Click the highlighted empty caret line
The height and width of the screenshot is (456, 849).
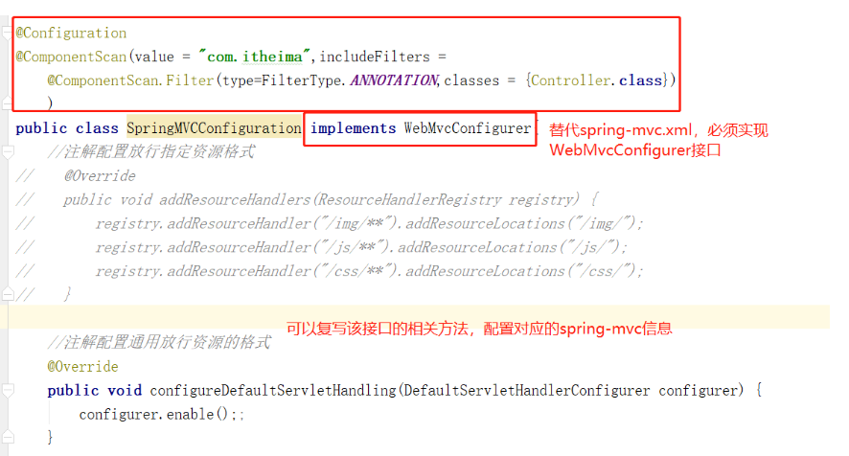click(415, 317)
